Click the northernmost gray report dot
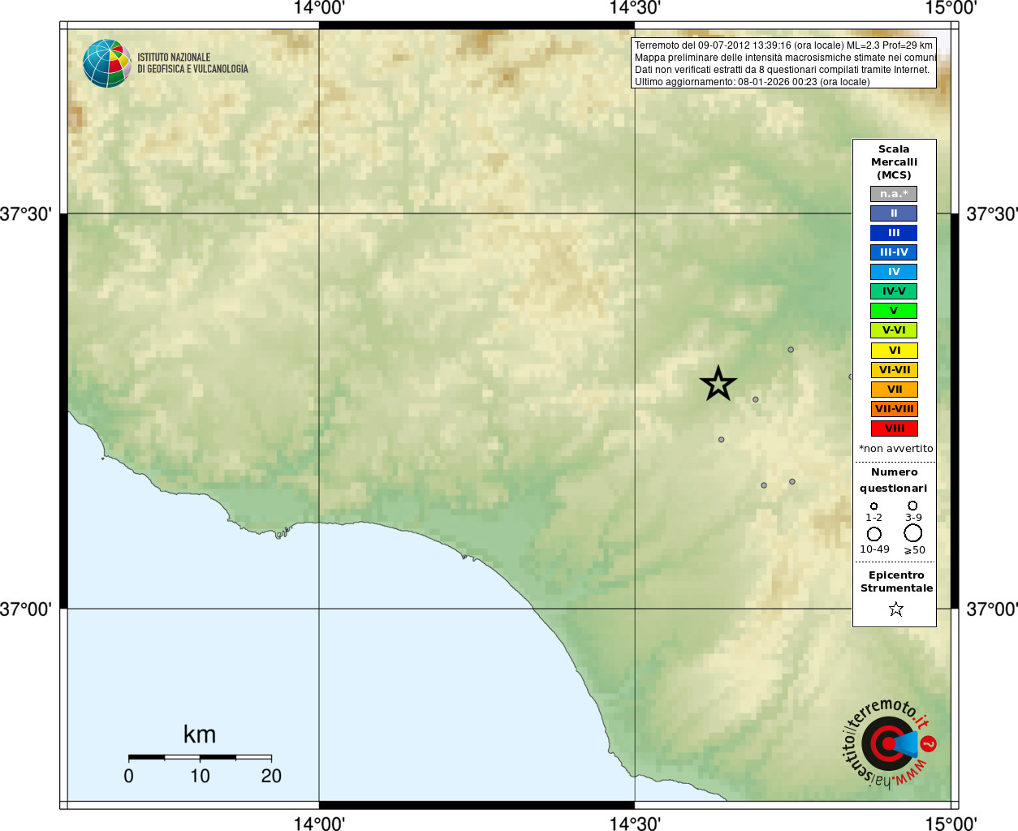Viewport: 1018px width, 831px height. tap(791, 350)
